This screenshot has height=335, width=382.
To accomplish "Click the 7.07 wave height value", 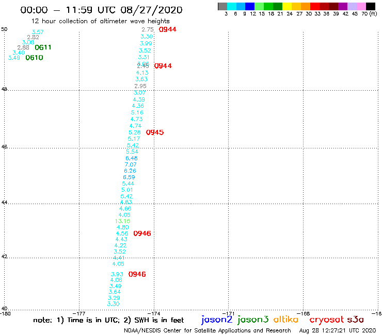I will coord(131,165).
